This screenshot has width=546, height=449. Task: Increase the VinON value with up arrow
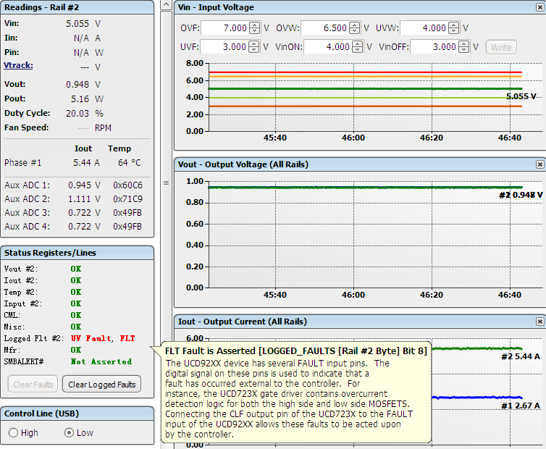coord(357,44)
